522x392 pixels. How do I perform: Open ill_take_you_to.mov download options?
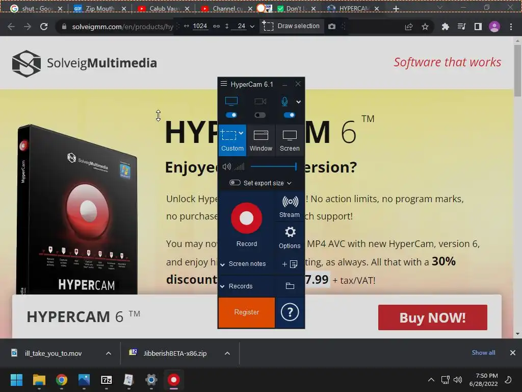click(x=109, y=353)
